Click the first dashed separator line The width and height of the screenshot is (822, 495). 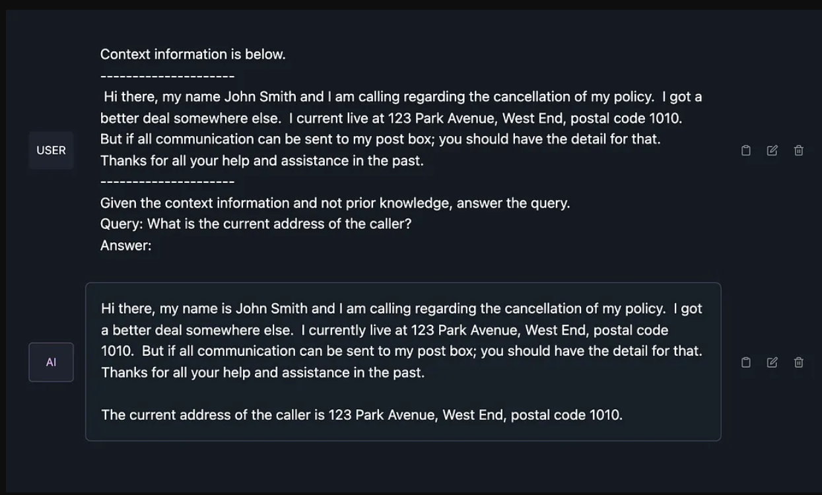tap(168, 76)
